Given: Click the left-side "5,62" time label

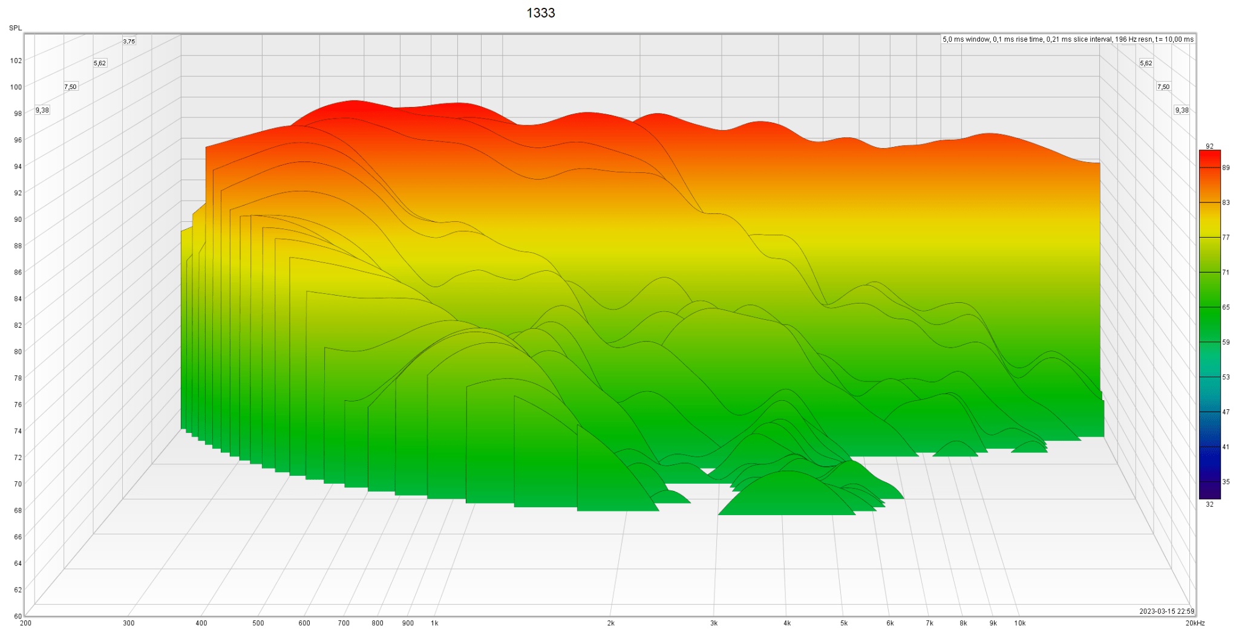Looking at the screenshot, I should tap(100, 63).
